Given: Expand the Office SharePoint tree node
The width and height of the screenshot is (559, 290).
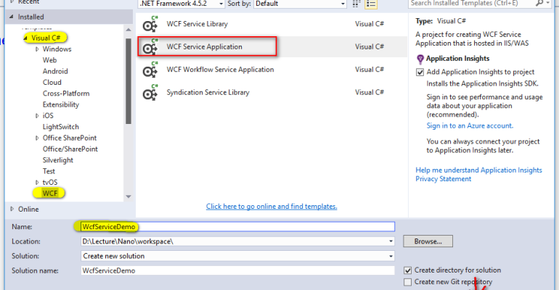Looking at the screenshot, I should pyautogui.click(x=37, y=138).
